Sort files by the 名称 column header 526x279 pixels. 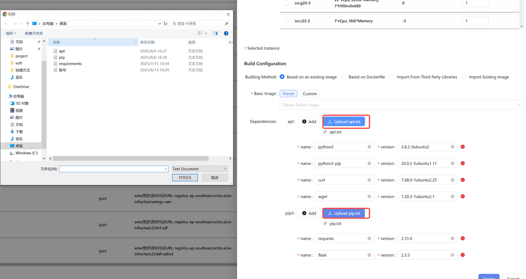(91, 42)
